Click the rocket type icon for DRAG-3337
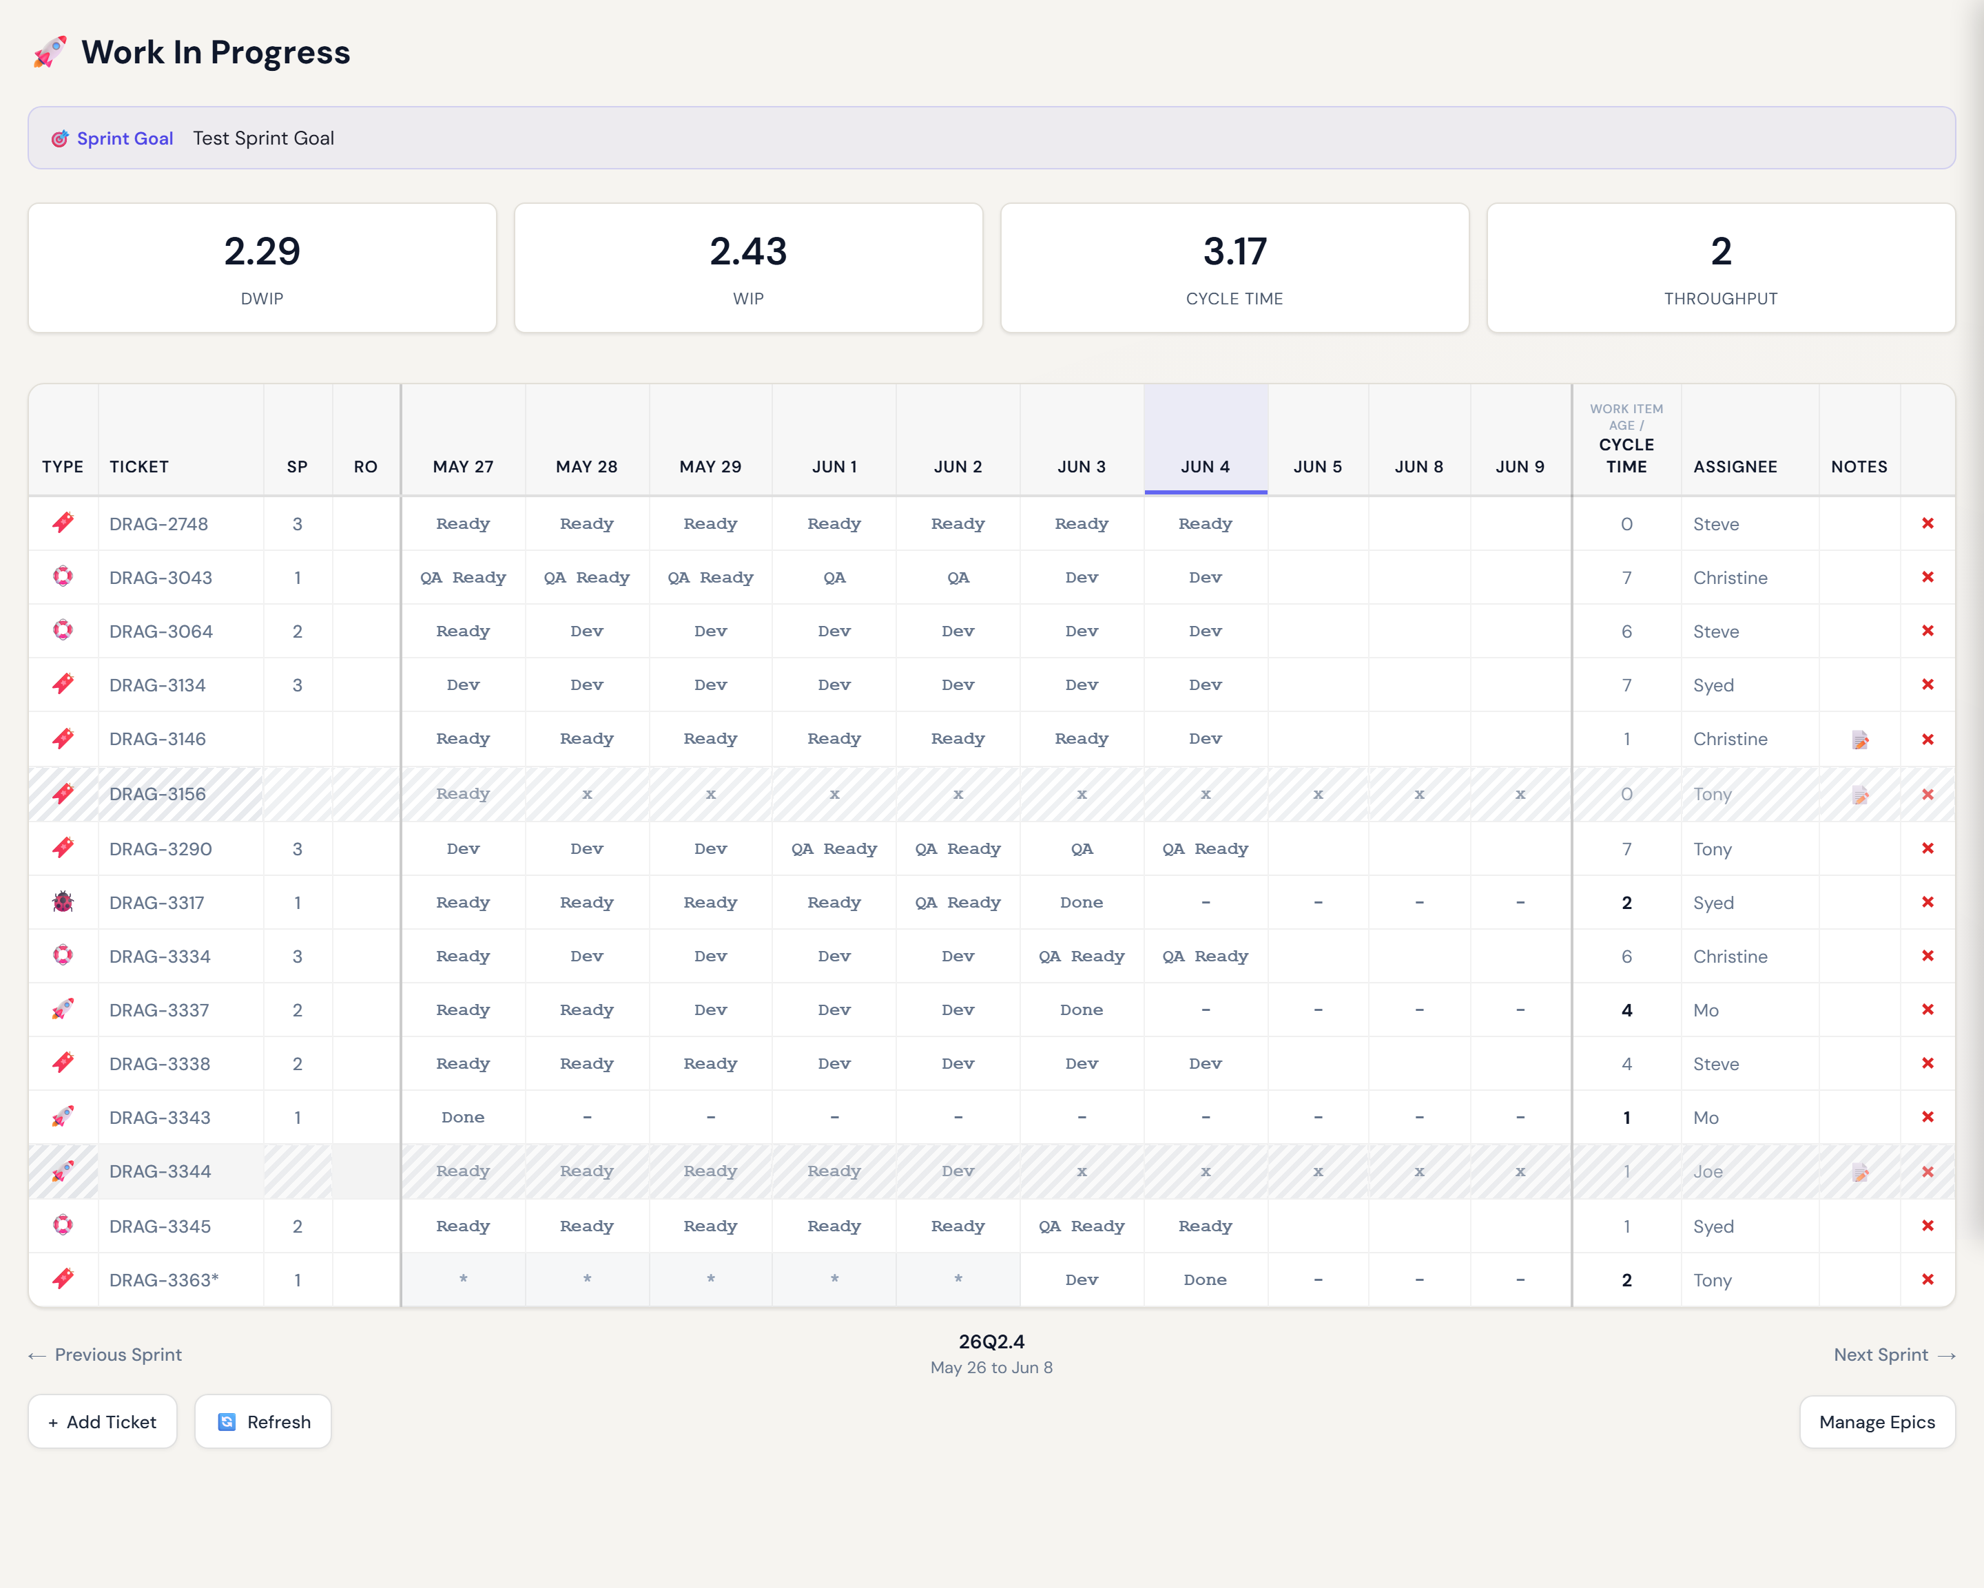 (x=63, y=1010)
